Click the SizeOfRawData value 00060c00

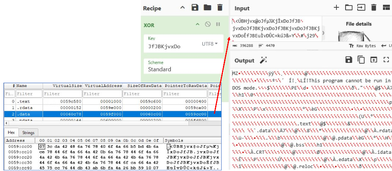click(151, 114)
